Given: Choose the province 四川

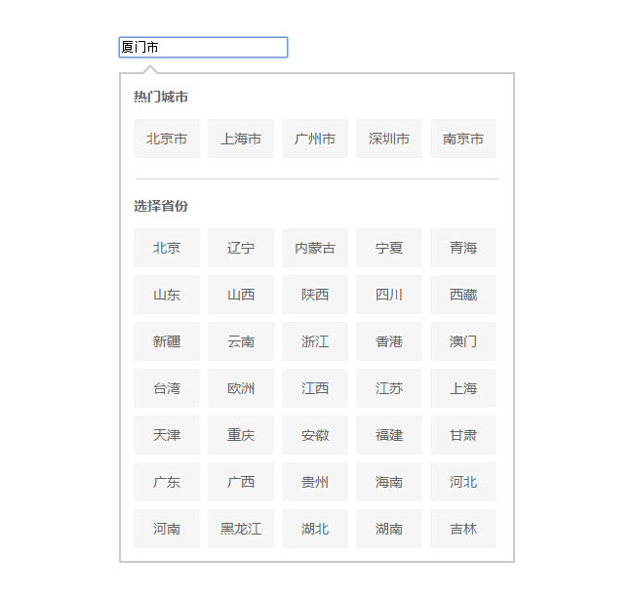Looking at the screenshot, I should (x=389, y=295).
